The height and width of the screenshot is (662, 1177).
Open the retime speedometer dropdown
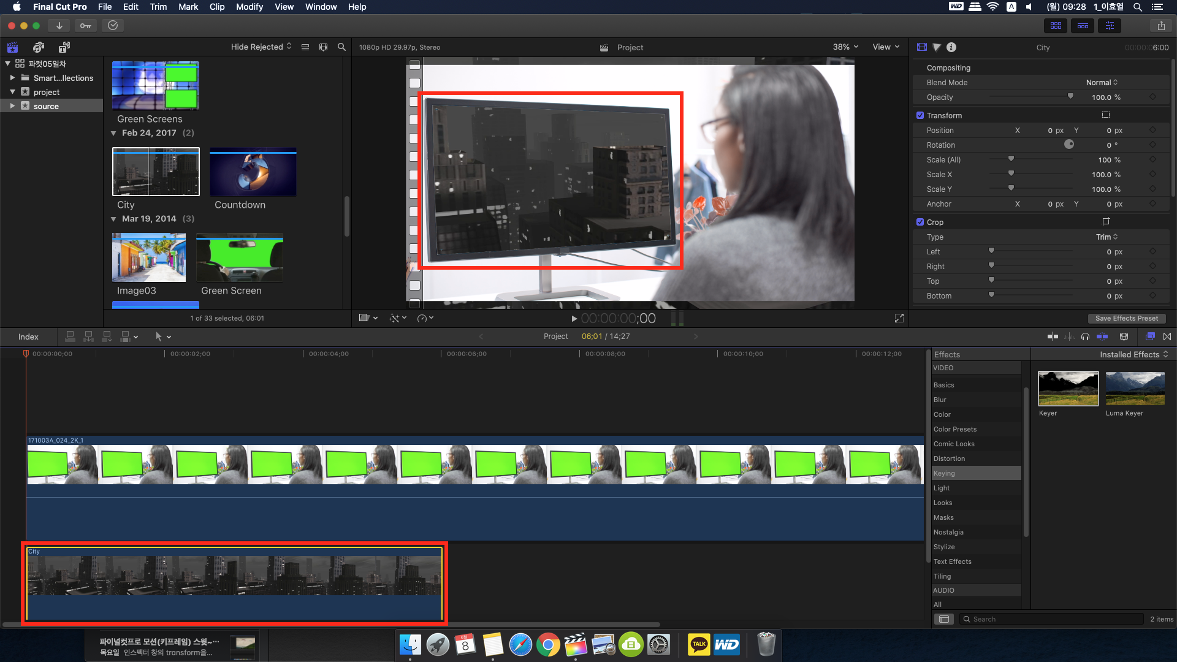425,318
